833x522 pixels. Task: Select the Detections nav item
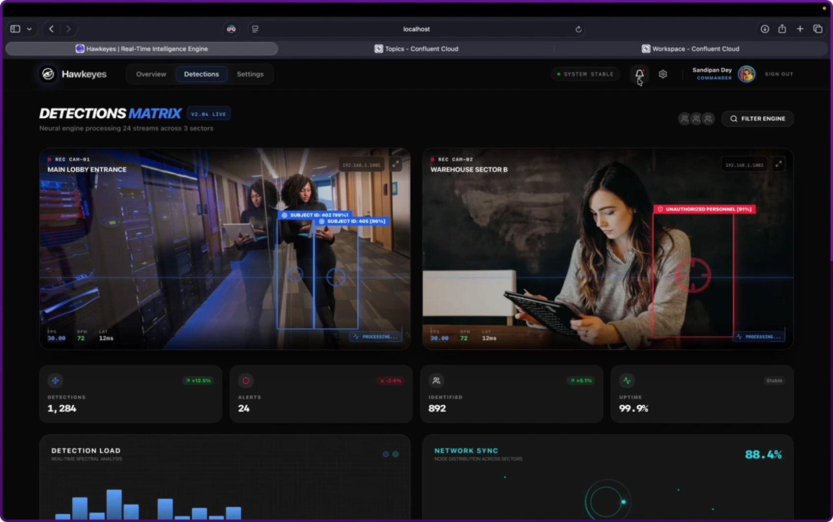(x=201, y=74)
